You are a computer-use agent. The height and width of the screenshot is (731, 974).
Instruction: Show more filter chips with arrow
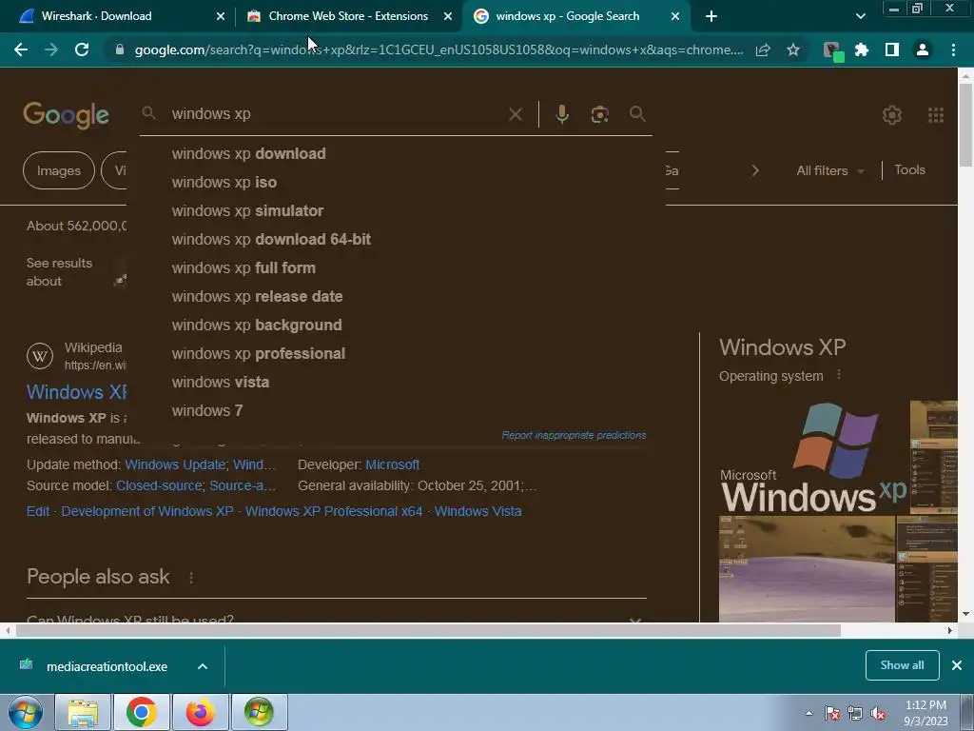(755, 170)
